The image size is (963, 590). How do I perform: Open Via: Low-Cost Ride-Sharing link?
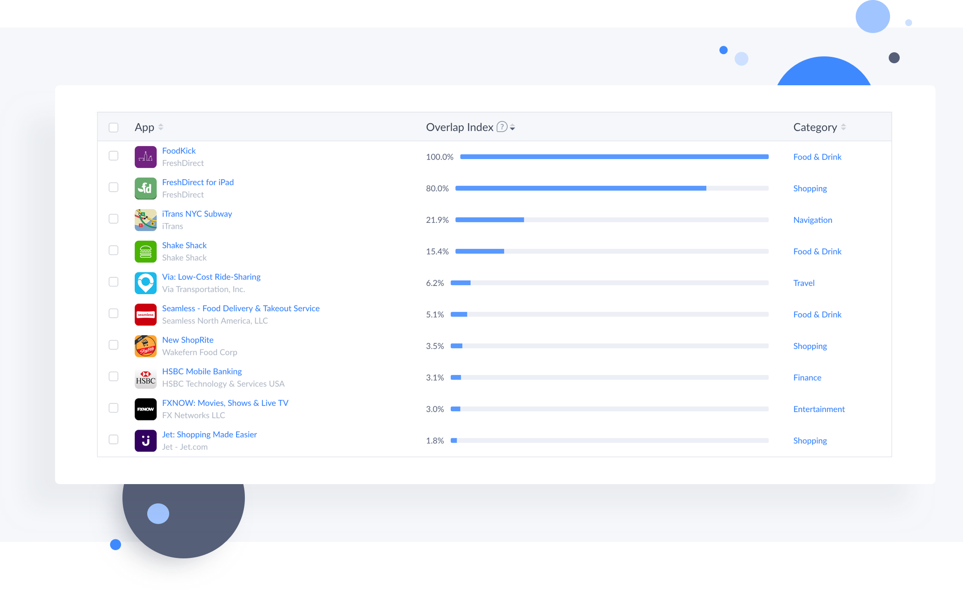tap(211, 277)
